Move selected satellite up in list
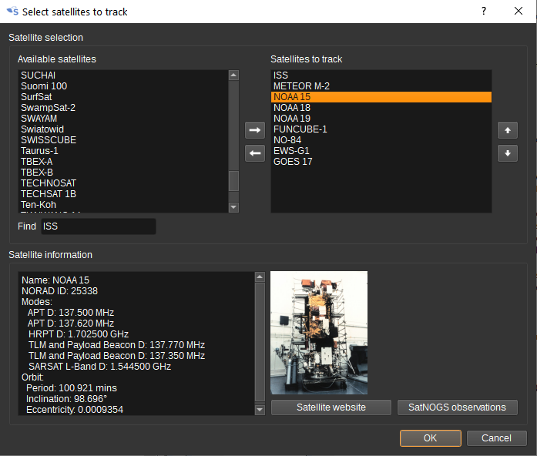The width and height of the screenshot is (537, 456). [x=507, y=130]
